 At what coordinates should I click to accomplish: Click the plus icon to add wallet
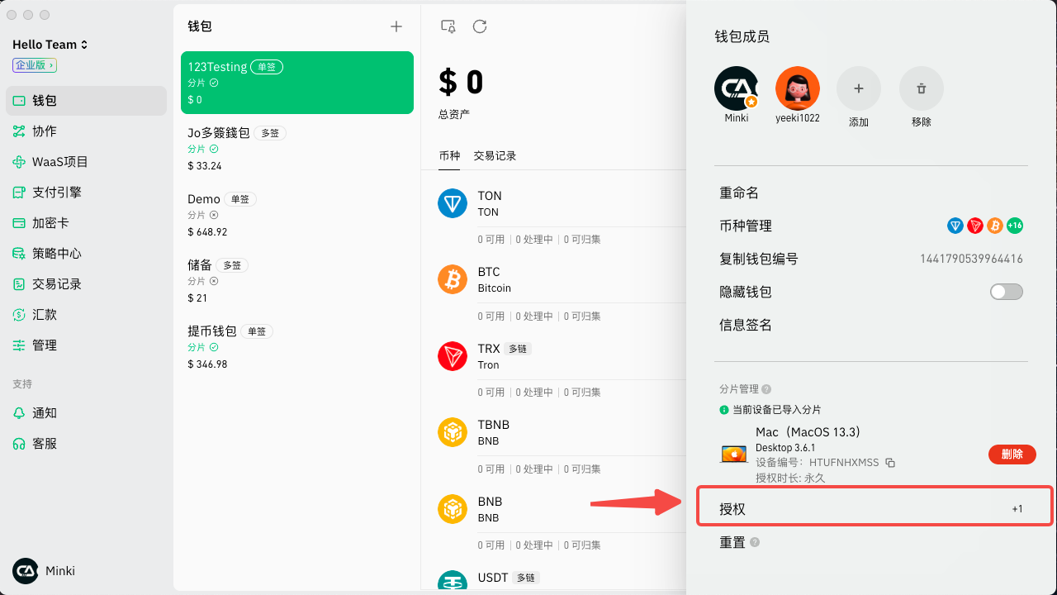tap(396, 26)
